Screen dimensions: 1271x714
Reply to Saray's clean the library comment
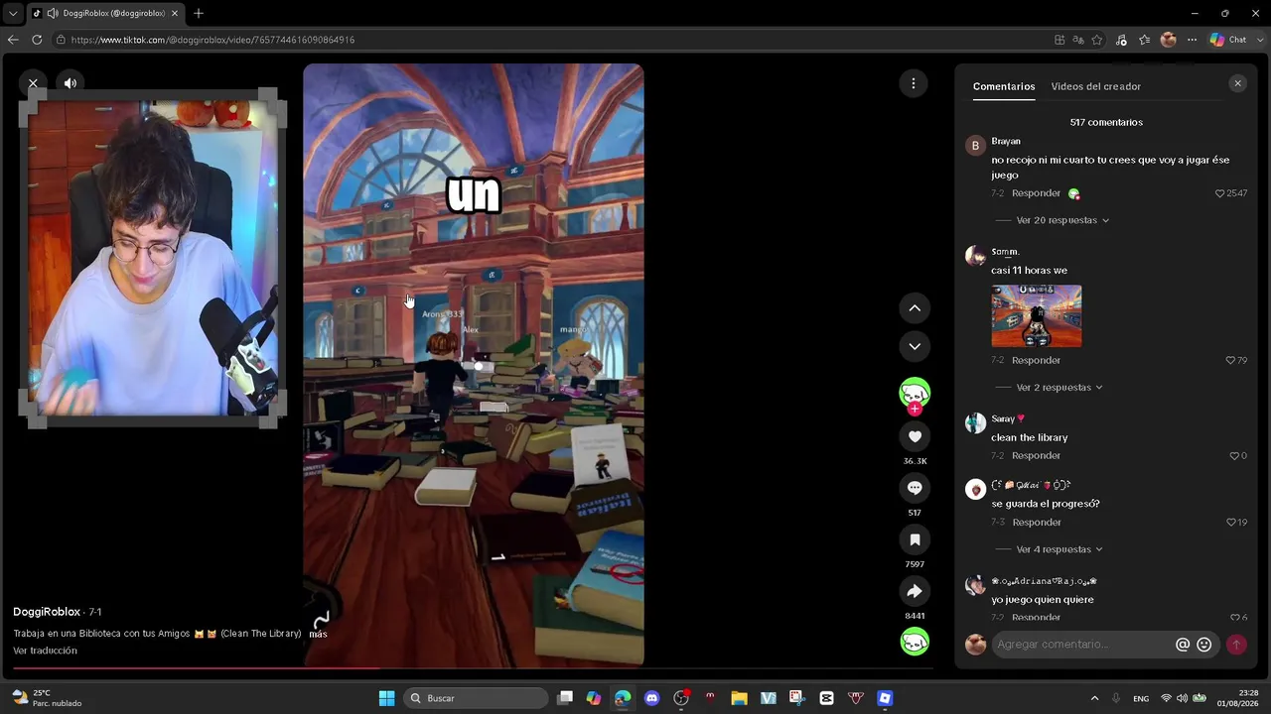1036,456
